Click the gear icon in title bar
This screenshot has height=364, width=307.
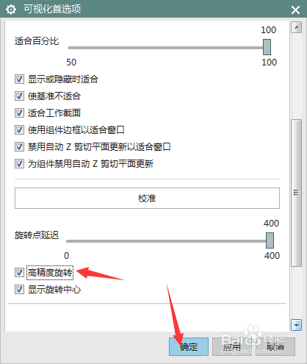tap(11, 10)
